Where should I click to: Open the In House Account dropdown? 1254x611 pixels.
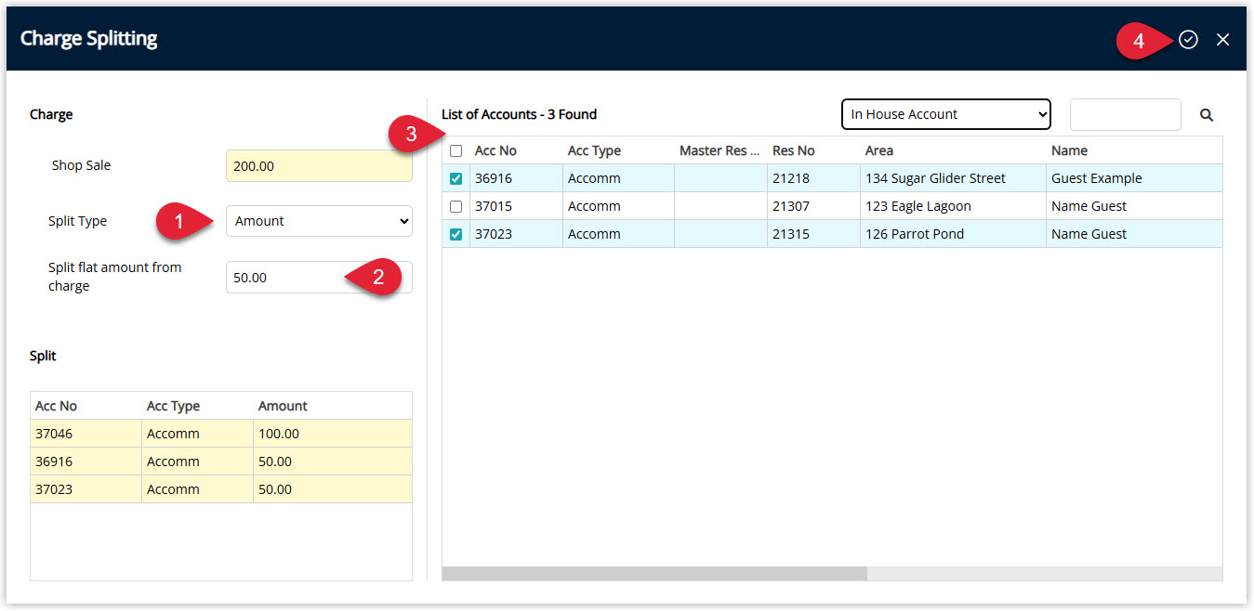coord(946,114)
